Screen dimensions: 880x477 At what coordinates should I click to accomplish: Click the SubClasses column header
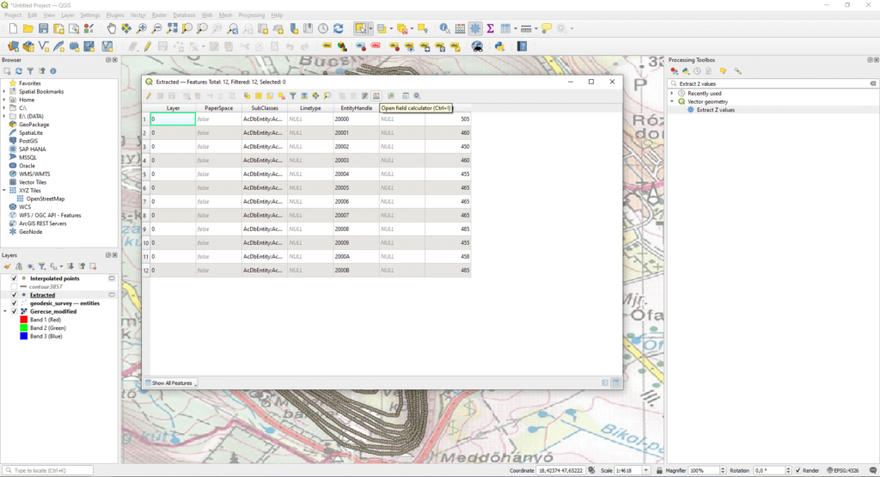pyautogui.click(x=265, y=107)
